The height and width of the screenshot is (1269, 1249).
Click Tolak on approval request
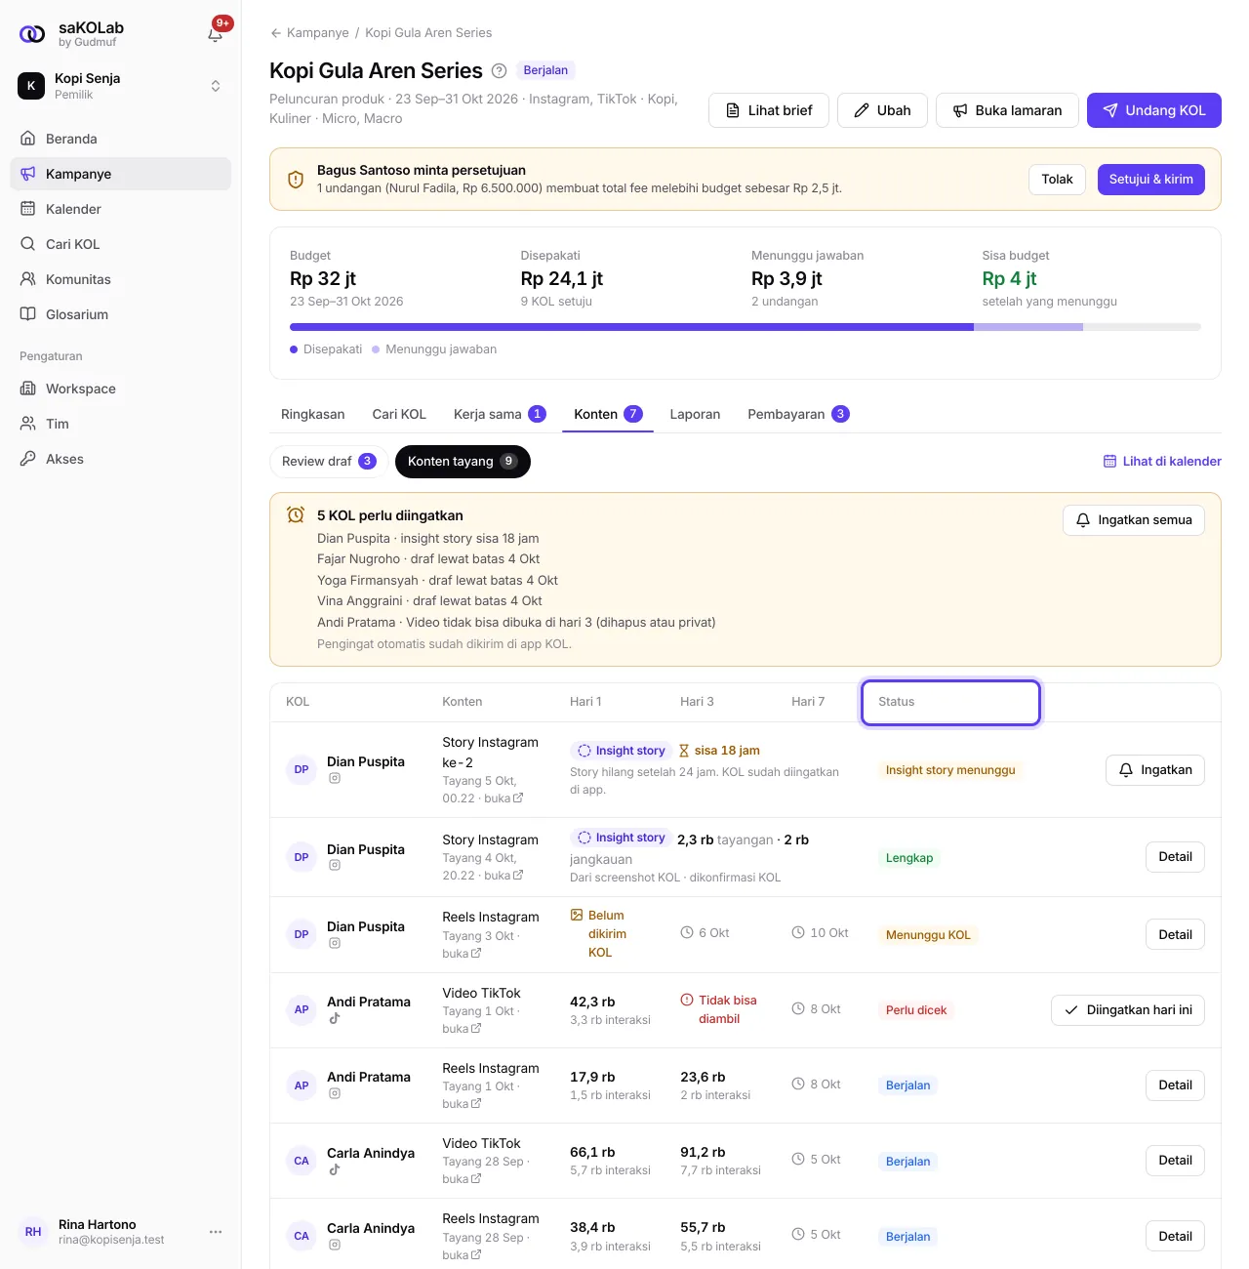click(x=1057, y=180)
